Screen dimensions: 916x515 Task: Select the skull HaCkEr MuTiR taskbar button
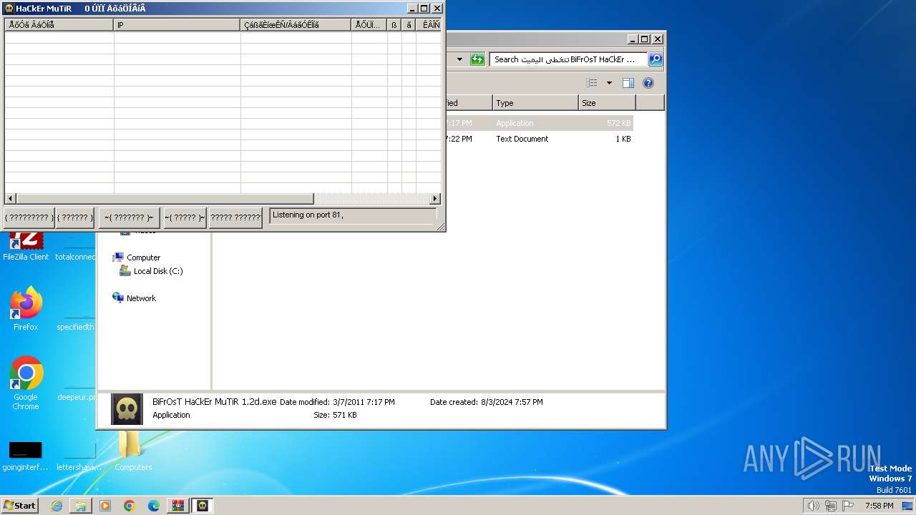click(203, 506)
